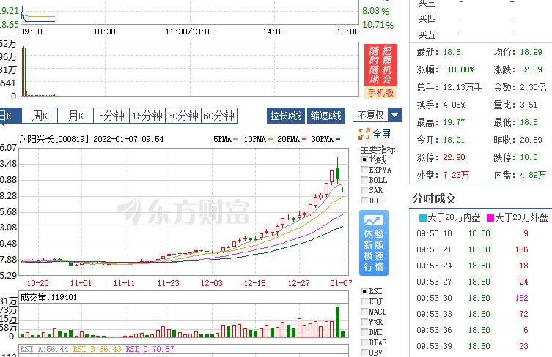
Task: Select the 60分钟 chart tab
Action: (219, 116)
